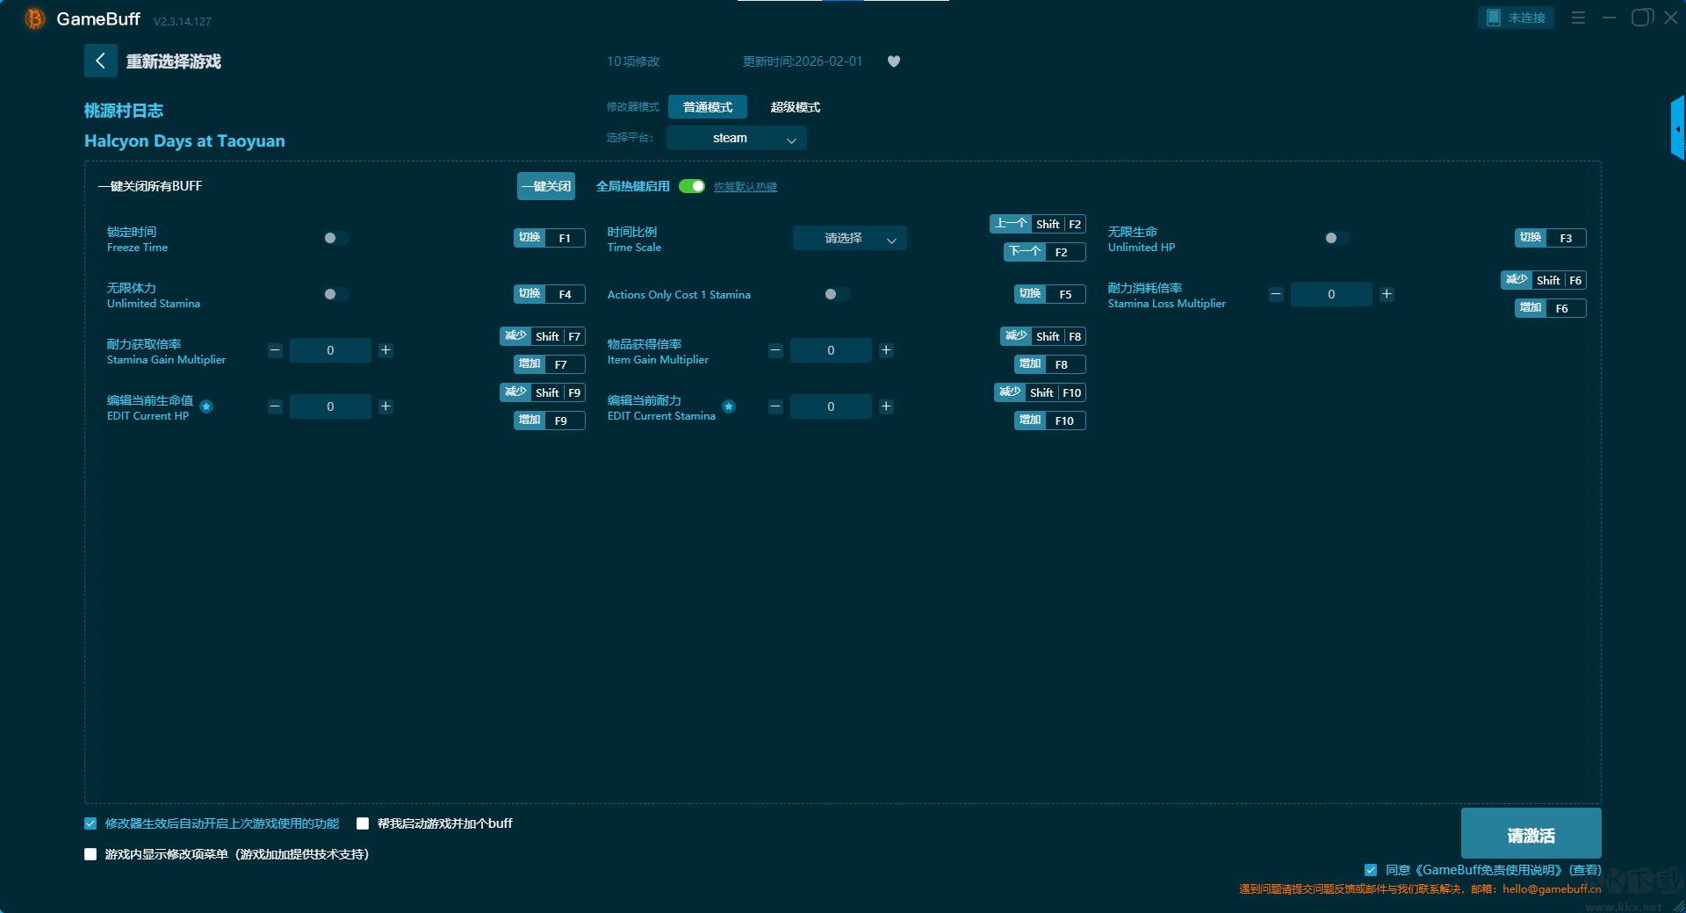
Task: Open the Time Scale dropdown
Action: point(849,238)
